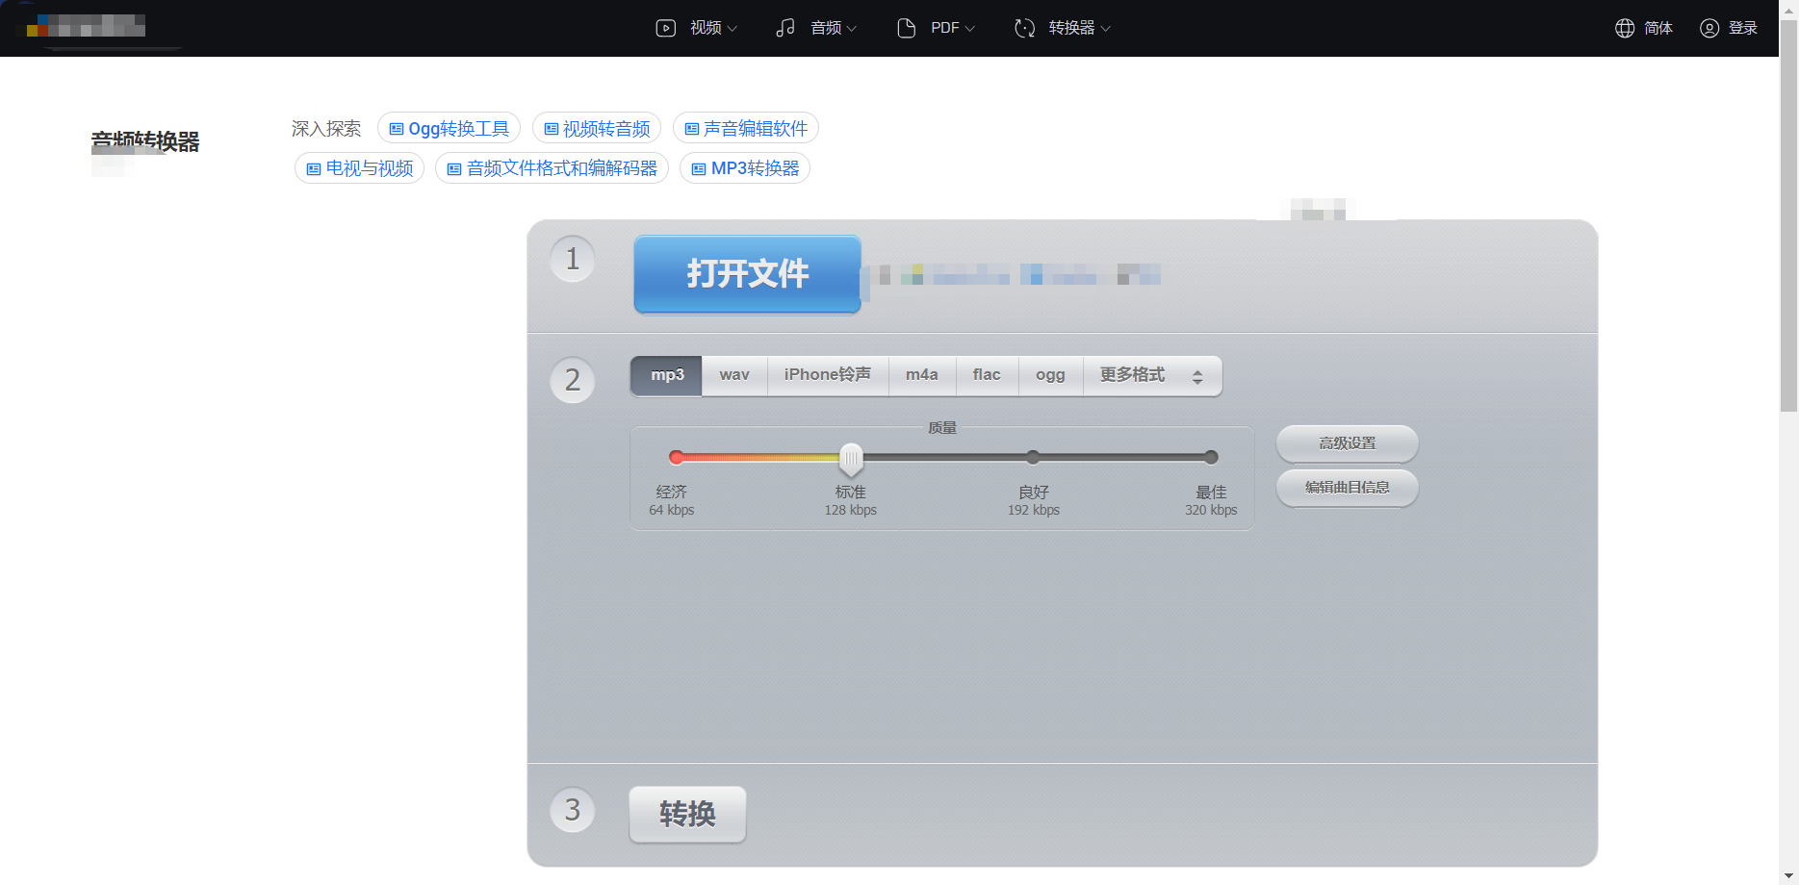Click the 音频转换器 page title
The height and width of the screenshot is (885, 1799).
pos(145,141)
